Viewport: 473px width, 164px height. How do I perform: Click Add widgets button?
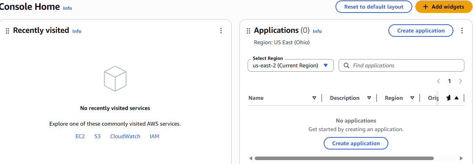[x=444, y=7]
